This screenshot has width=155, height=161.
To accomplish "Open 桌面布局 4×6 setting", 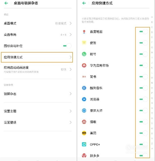I will click(38, 35).
